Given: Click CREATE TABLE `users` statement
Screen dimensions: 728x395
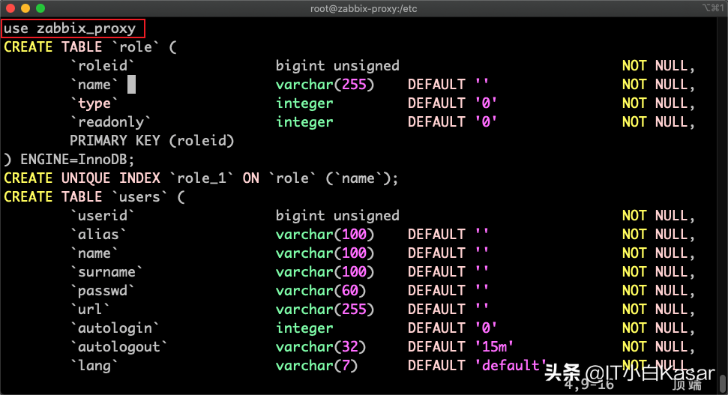Looking at the screenshot, I should click(94, 197).
